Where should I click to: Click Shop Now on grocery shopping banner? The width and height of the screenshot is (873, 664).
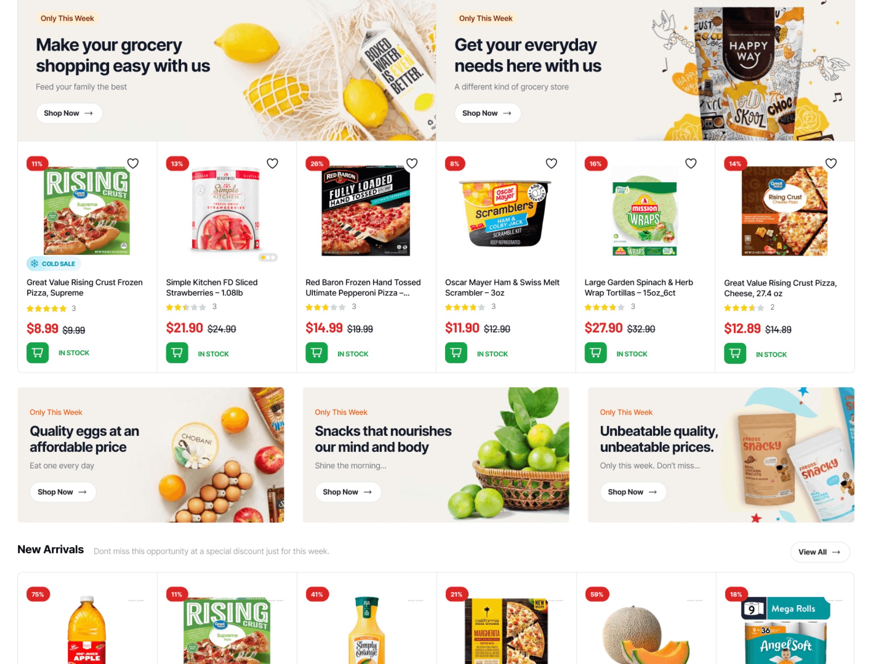[69, 113]
